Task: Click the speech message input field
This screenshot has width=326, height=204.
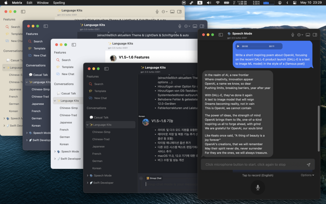Action: 258,164
